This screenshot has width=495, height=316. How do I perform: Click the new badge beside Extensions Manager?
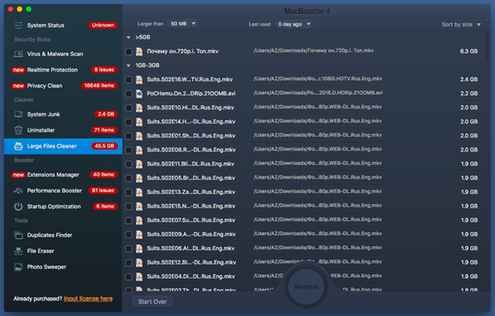coord(18,175)
